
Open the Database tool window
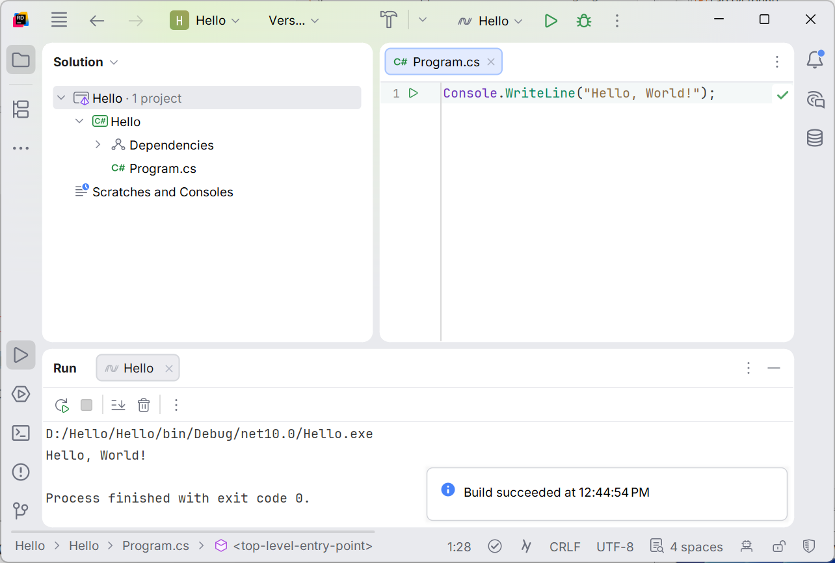tap(815, 138)
